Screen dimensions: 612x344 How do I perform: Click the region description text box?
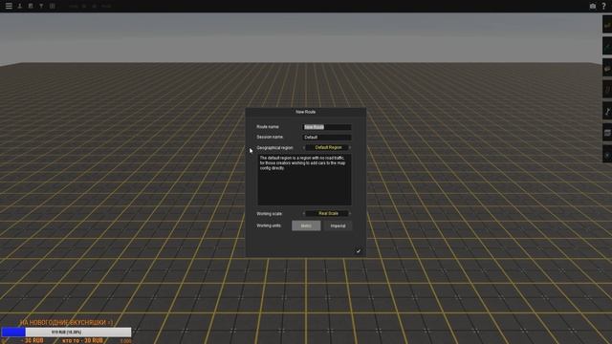tap(304, 180)
